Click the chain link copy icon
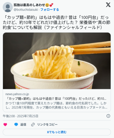The width and height of the screenshot is (114, 138). [x=33, y=125]
